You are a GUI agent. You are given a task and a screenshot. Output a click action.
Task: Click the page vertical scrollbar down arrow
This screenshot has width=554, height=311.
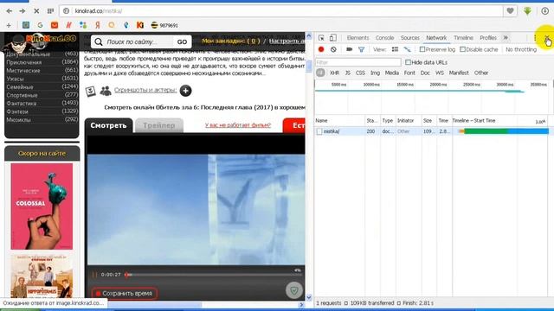pos(309,297)
